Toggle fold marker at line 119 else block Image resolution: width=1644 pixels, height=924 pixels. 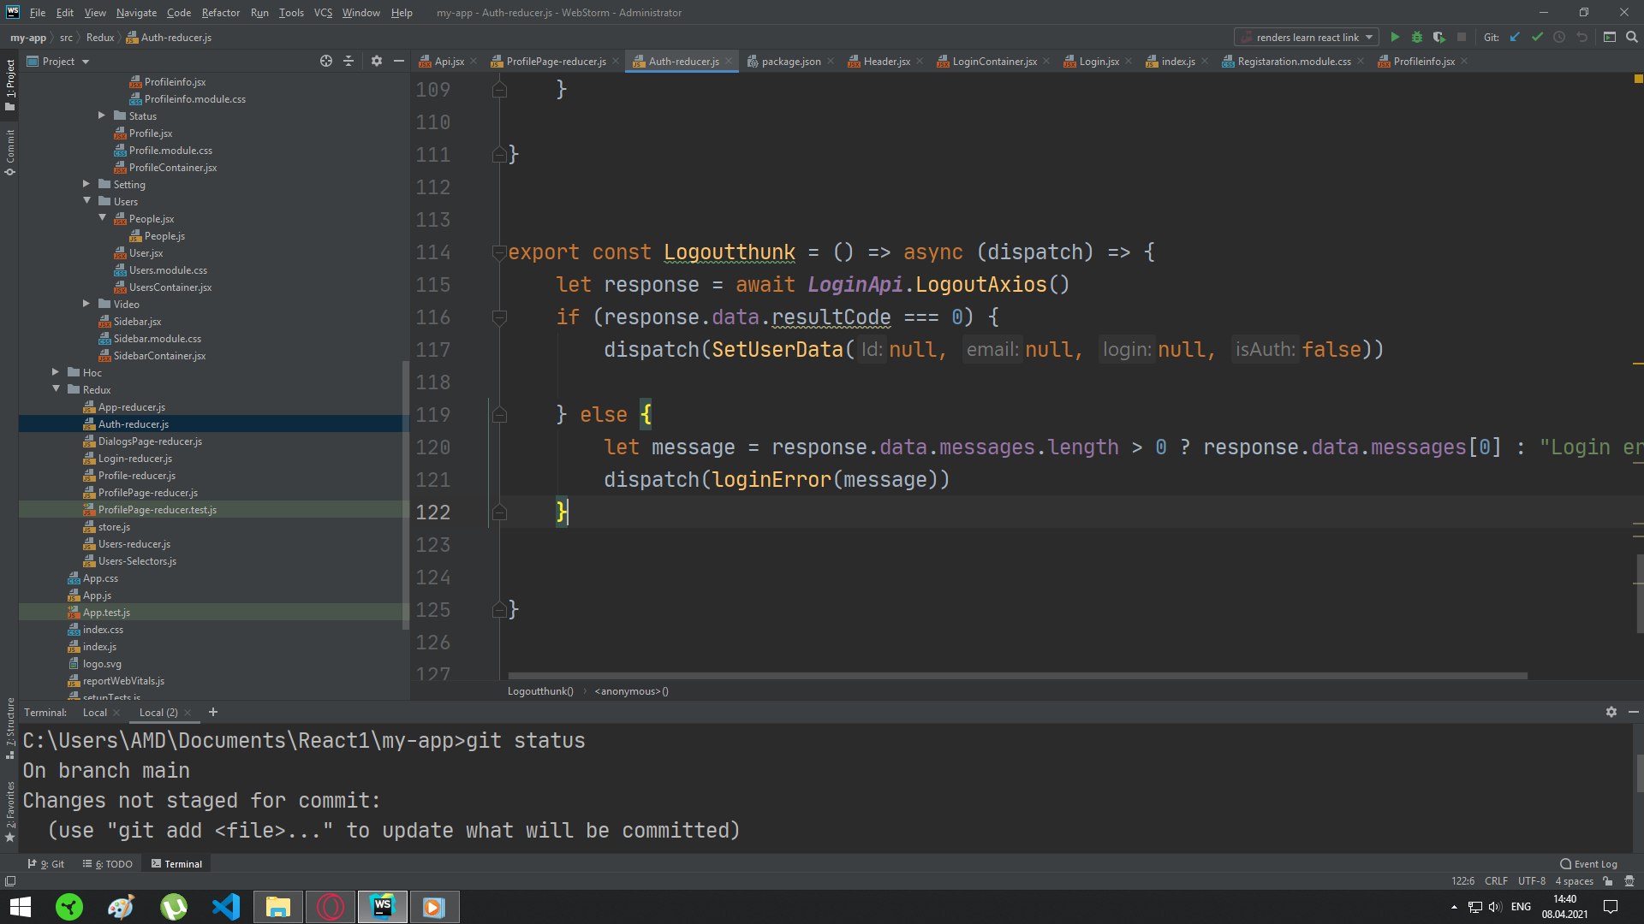[x=499, y=415]
